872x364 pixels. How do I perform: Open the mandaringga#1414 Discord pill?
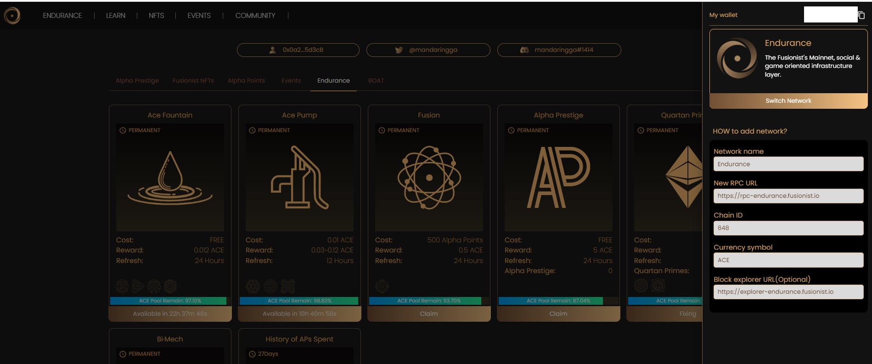tap(559, 50)
